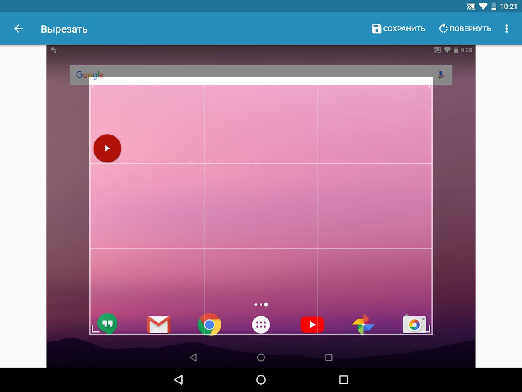Click the page indicator dots in image
This screenshot has height=392, width=522.
click(x=261, y=304)
